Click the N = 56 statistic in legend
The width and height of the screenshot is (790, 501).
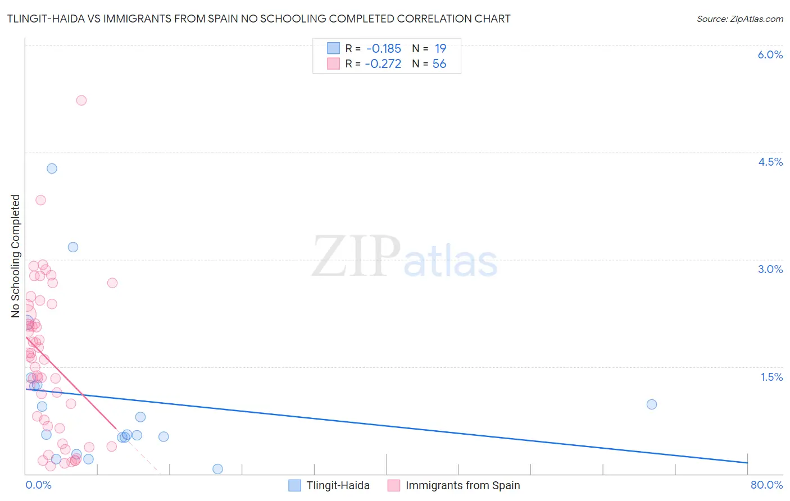click(429, 63)
